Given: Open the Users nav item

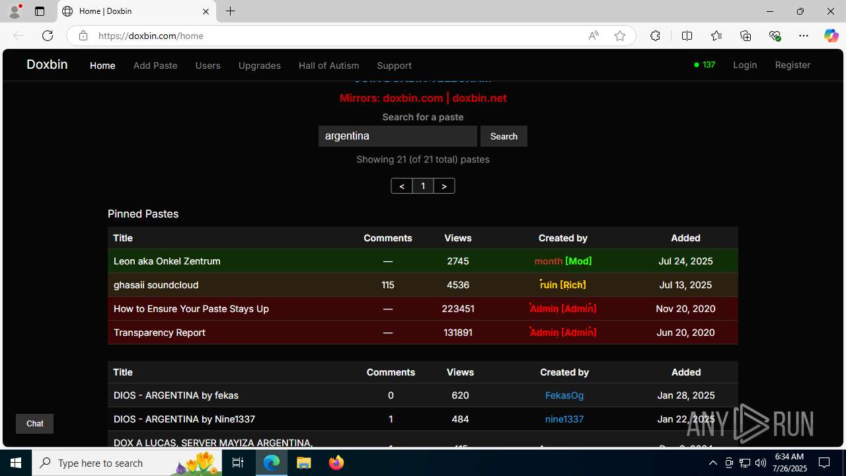Looking at the screenshot, I should tap(208, 65).
